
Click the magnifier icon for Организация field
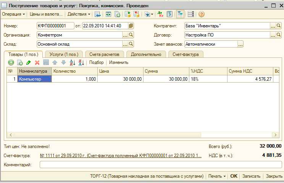point(131,35)
